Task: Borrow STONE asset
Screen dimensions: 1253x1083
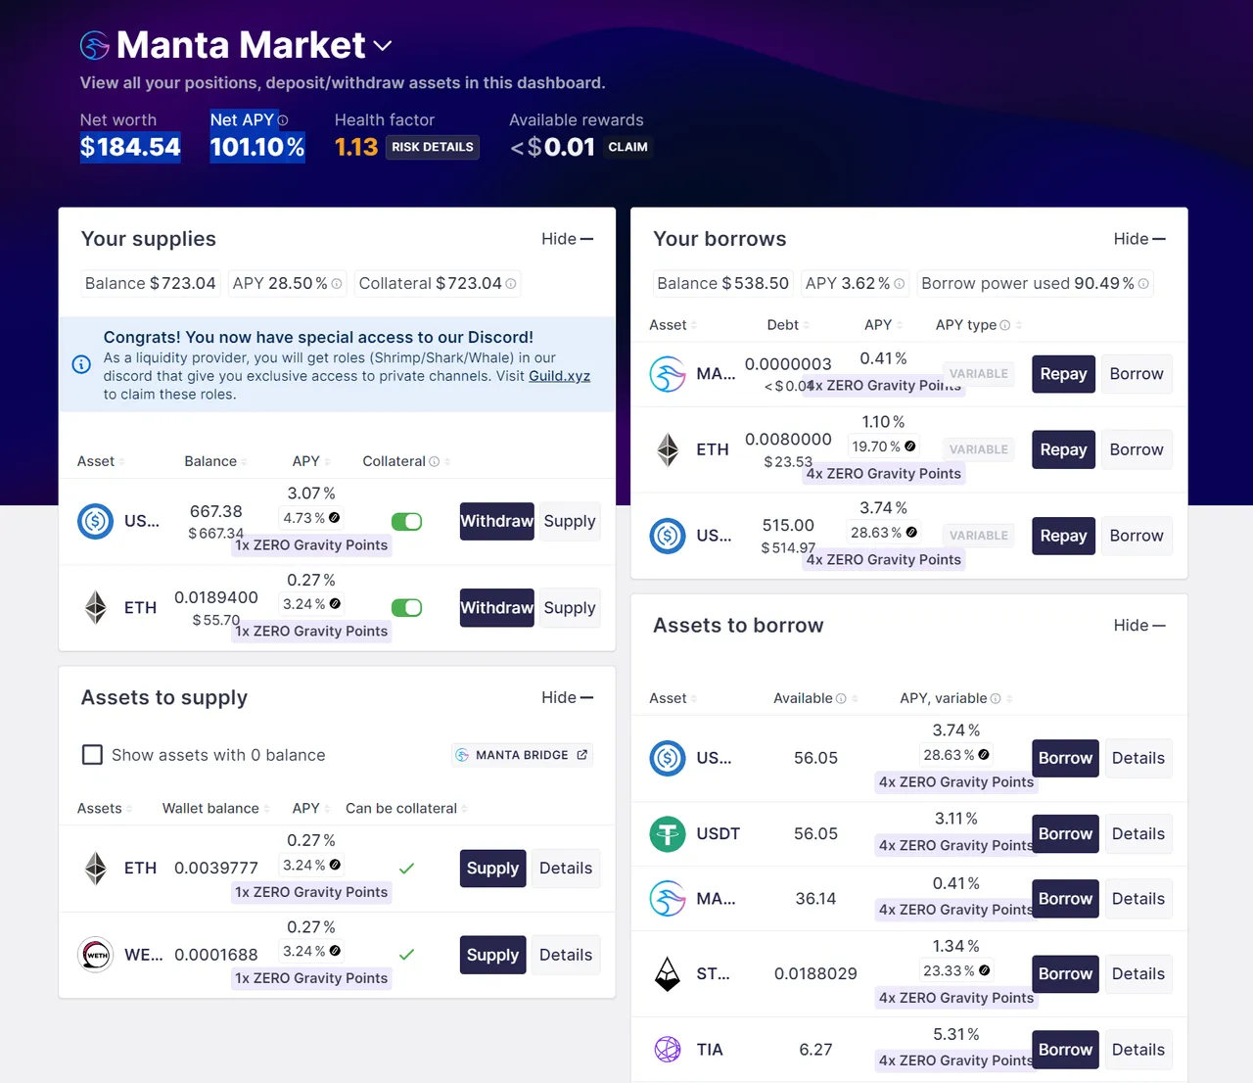Action: click(1065, 974)
